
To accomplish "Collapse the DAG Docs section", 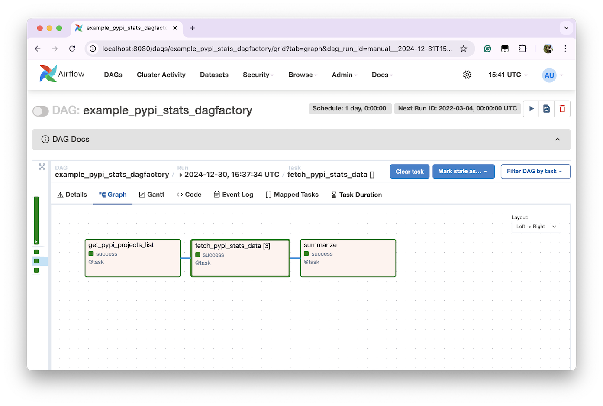I will (x=557, y=140).
